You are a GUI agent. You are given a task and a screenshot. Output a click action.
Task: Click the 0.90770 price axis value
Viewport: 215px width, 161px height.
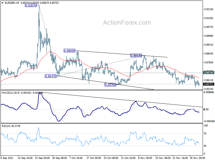(x=209, y=27)
